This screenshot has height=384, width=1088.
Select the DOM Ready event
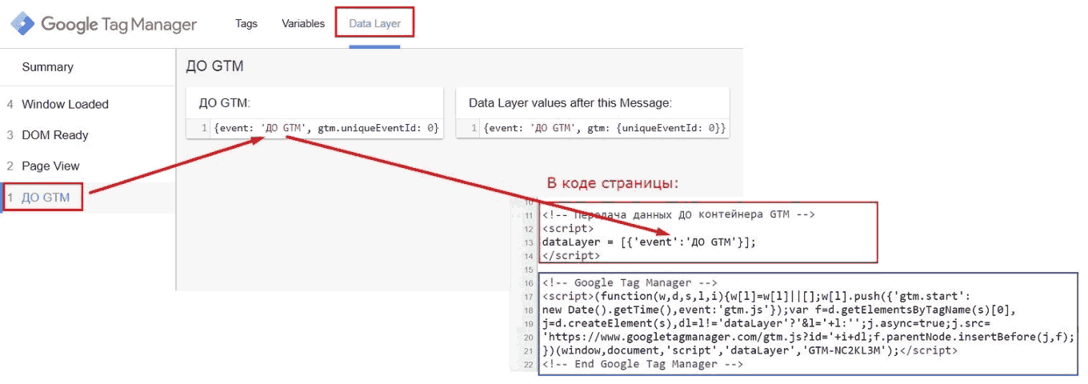[54, 135]
